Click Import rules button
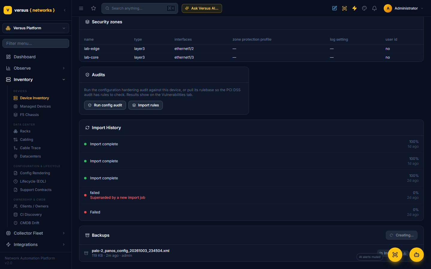The height and width of the screenshot is (269, 431). (x=145, y=105)
